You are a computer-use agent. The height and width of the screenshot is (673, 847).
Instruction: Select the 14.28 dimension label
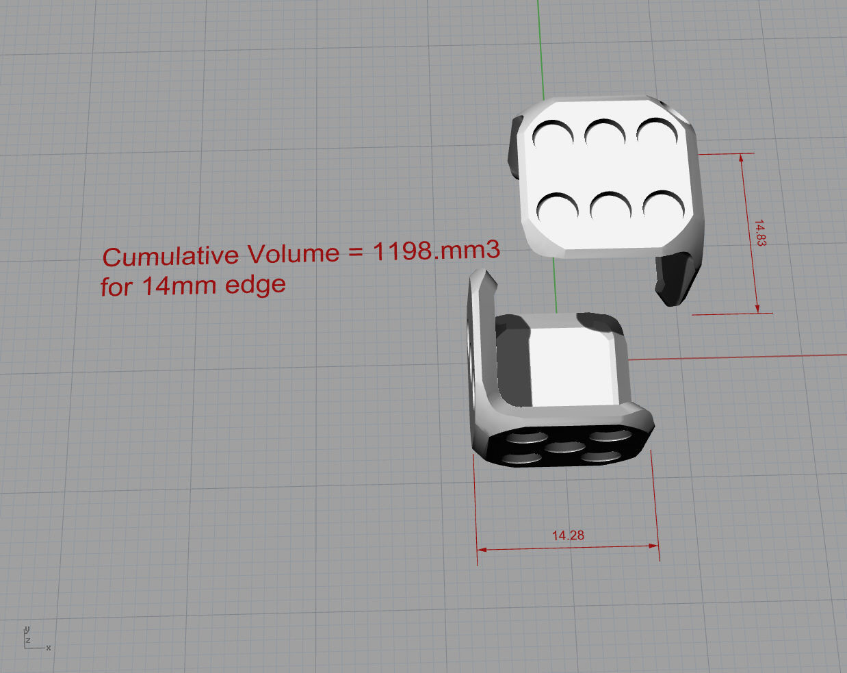click(x=568, y=535)
